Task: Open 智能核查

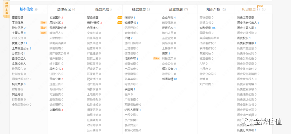Action: 92,18
